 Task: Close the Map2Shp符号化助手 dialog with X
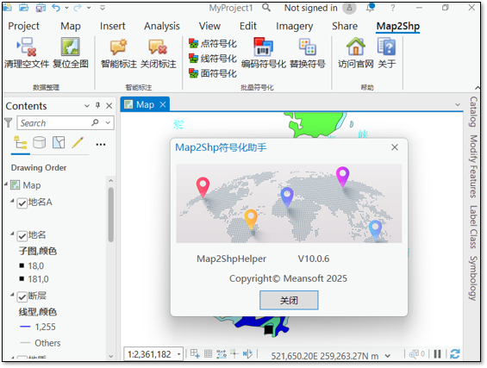[x=395, y=147]
